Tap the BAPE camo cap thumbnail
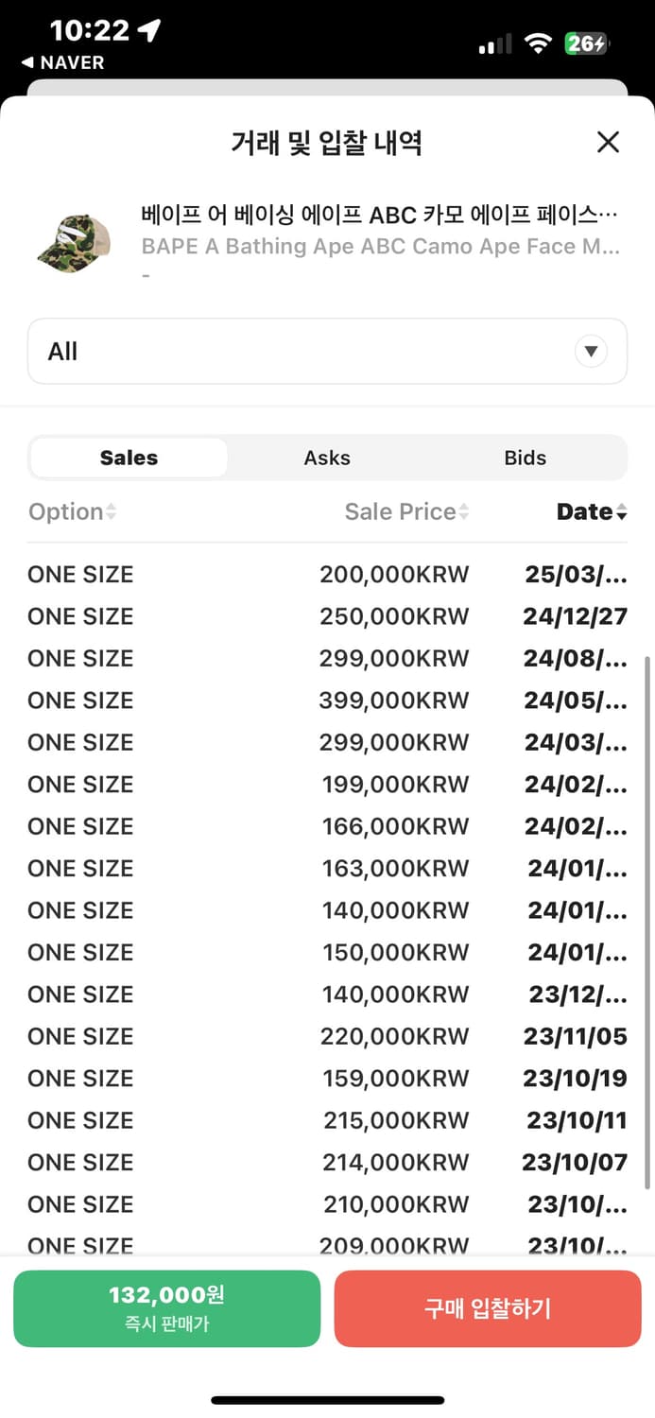The height and width of the screenshot is (1418, 655). click(74, 242)
